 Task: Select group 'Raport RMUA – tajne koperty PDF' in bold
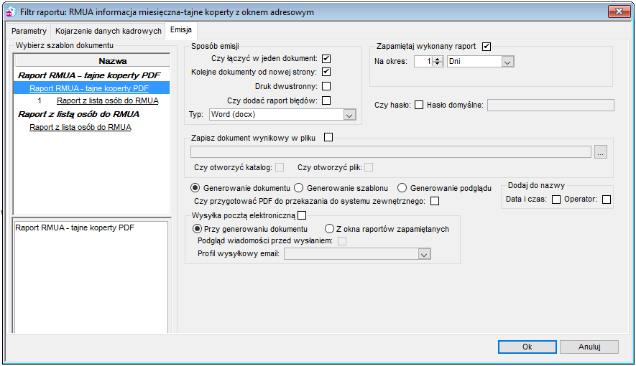[x=89, y=75]
